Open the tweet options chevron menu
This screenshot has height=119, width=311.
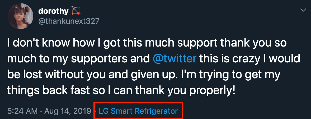coord(303,10)
